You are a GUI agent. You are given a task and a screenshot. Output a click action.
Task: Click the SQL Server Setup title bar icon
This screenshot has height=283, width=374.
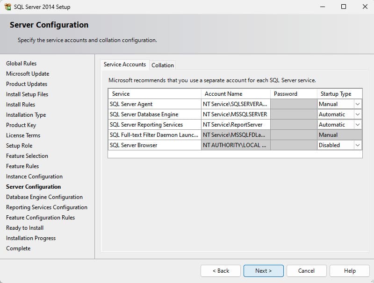click(8, 7)
